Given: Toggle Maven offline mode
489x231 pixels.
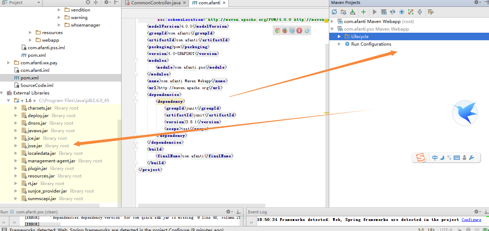Looking at the screenshot, I should pos(393,12).
